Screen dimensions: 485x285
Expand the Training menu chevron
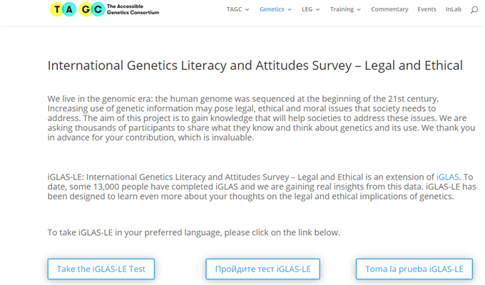tap(359, 9)
